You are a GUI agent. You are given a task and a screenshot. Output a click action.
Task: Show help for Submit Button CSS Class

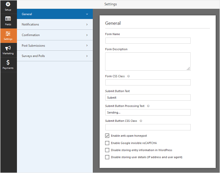coord(141,121)
